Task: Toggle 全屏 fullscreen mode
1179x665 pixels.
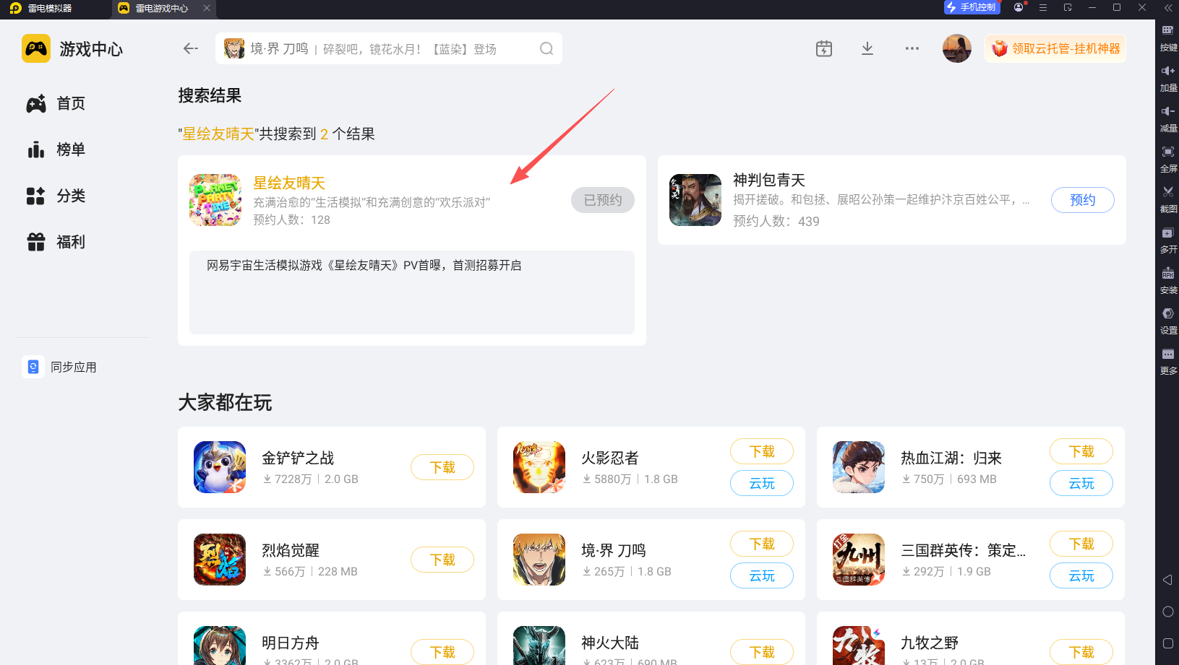Action: [x=1168, y=160]
